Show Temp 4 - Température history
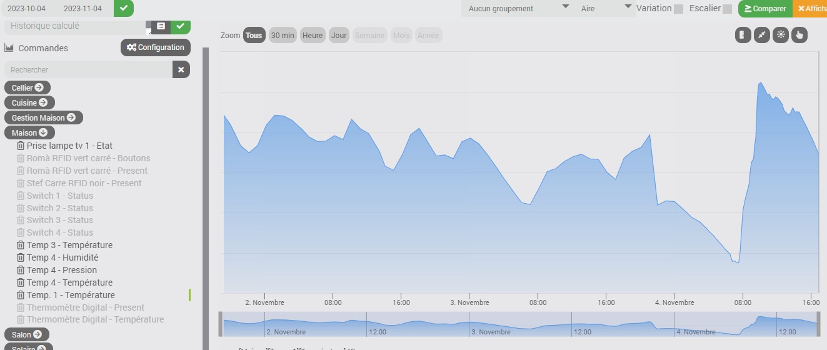Viewport: 827px width, 350px height. point(69,282)
